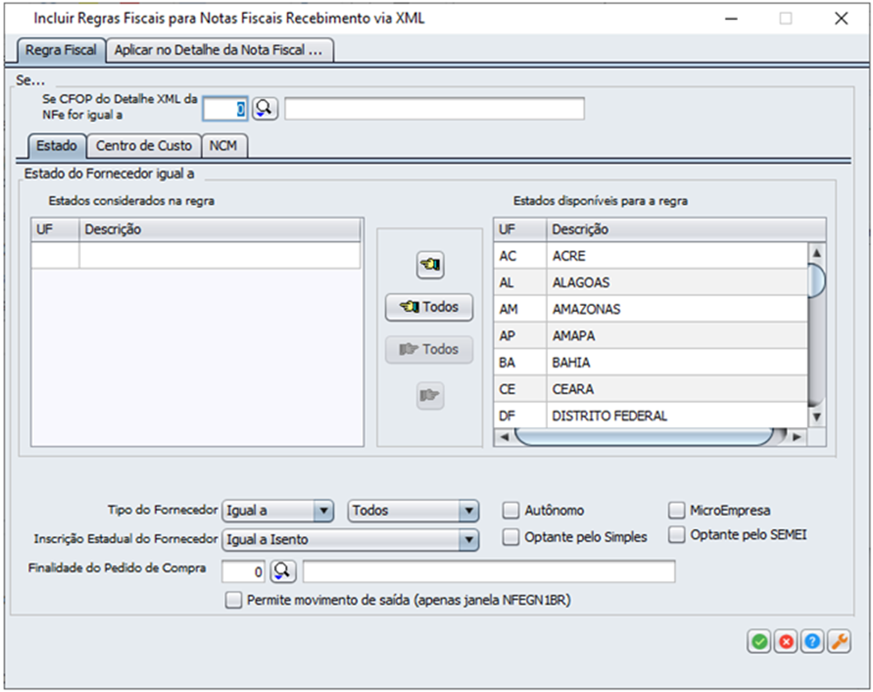Viewport: 873px width, 692px height.
Task: Click the CFOP search magnifier icon
Action: click(x=264, y=108)
